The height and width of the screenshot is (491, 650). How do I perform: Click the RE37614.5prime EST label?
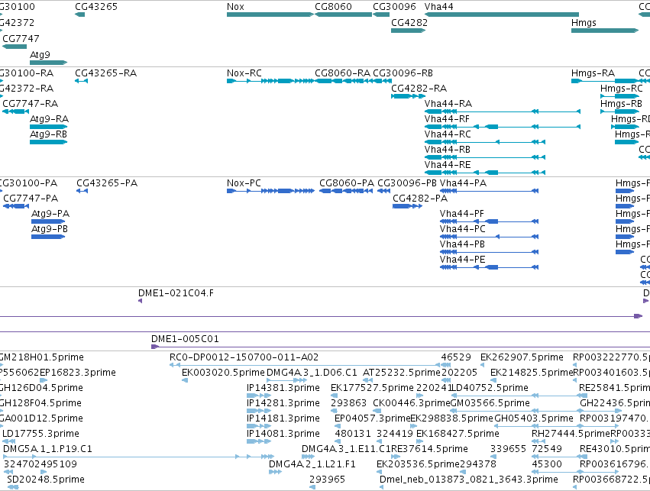coord(429,449)
